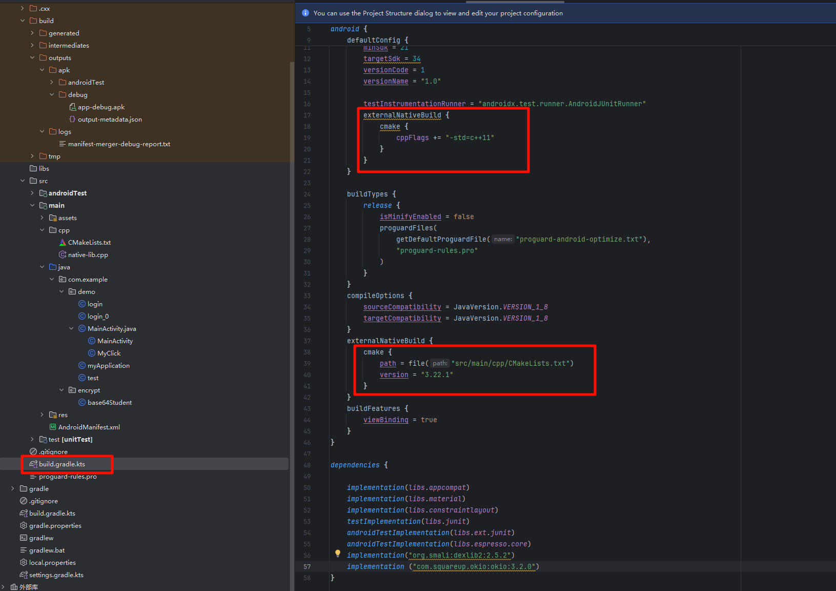
Task: Click the gradle.properties gear icon
Action: [24, 526]
